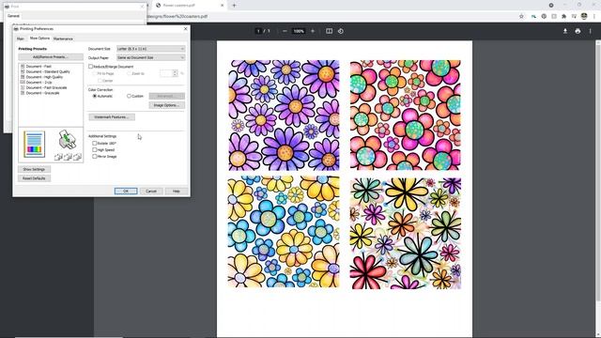Screen dimensions: 601x338
Task: Click the 100% zoom level field
Action: click(x=299, y=31)
